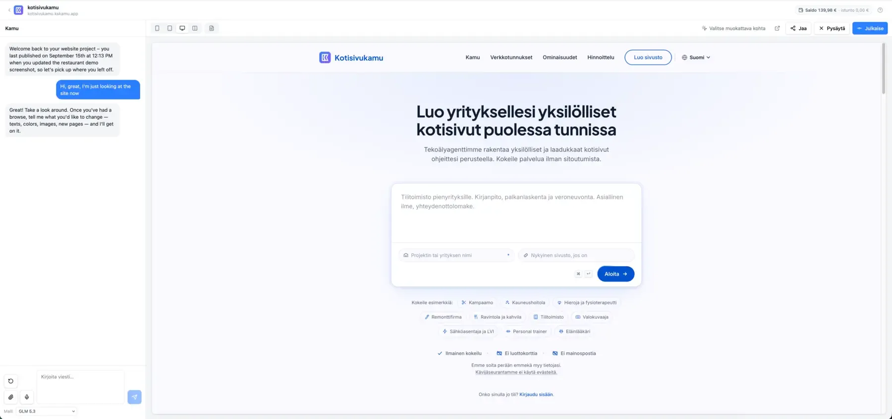The height and width of the screenshot is (419, 892).
Task: Try the Hieroja ja fysioterapeutti example
Action: (x=587, y=302)
